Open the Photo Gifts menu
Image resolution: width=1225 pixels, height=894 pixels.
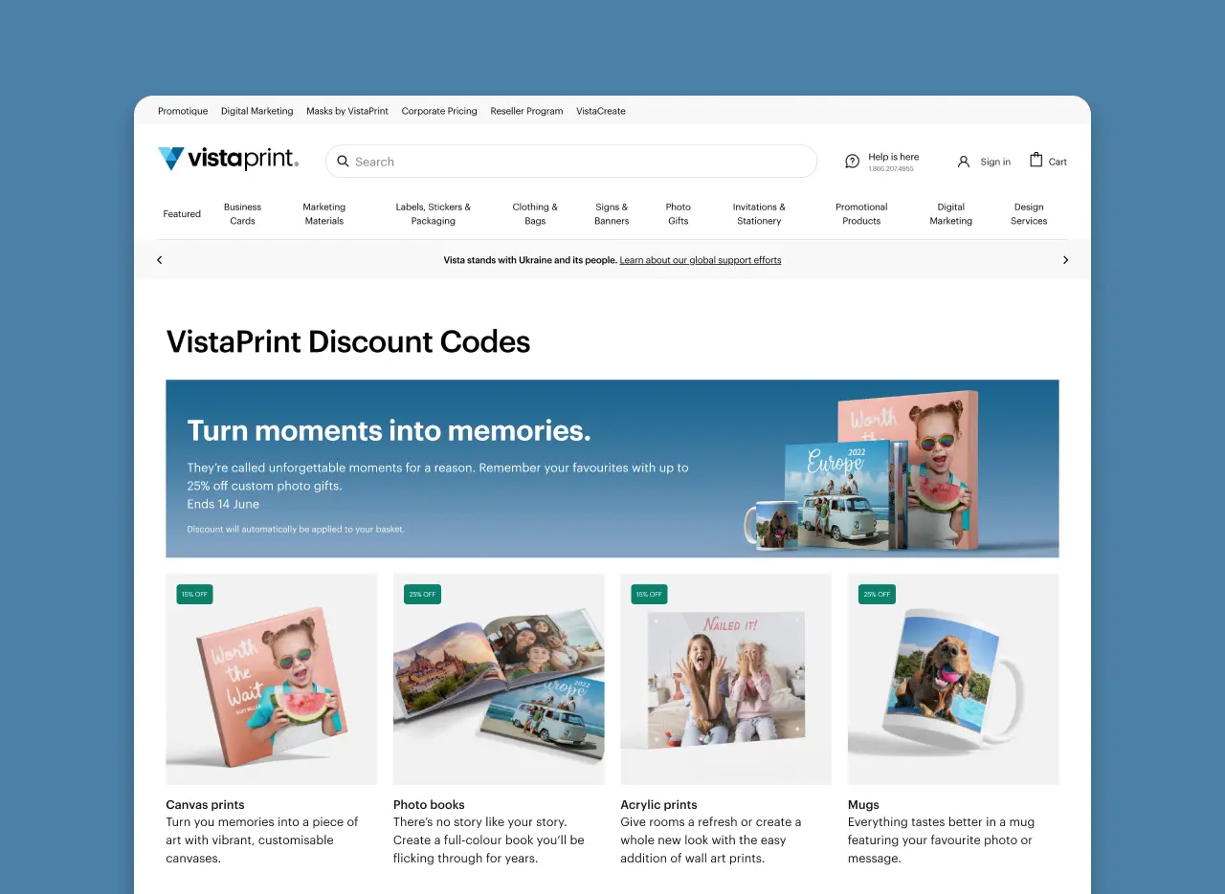click(679, 213)
